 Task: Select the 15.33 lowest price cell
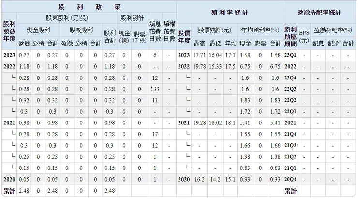coord(215,66)
